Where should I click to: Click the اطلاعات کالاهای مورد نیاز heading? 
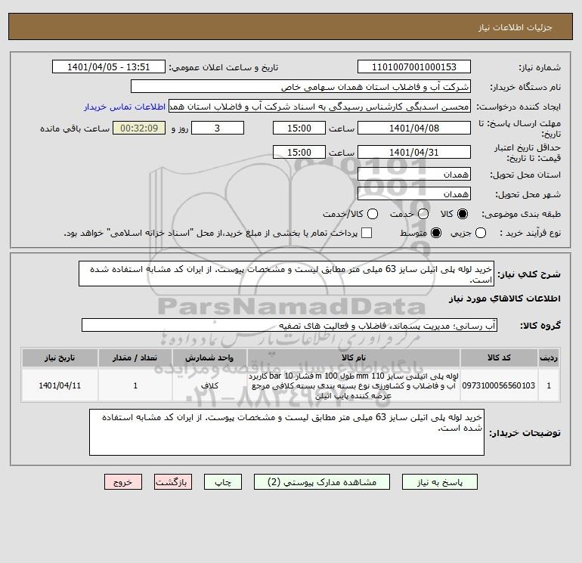pyautogui.click(x=504, y=299)
